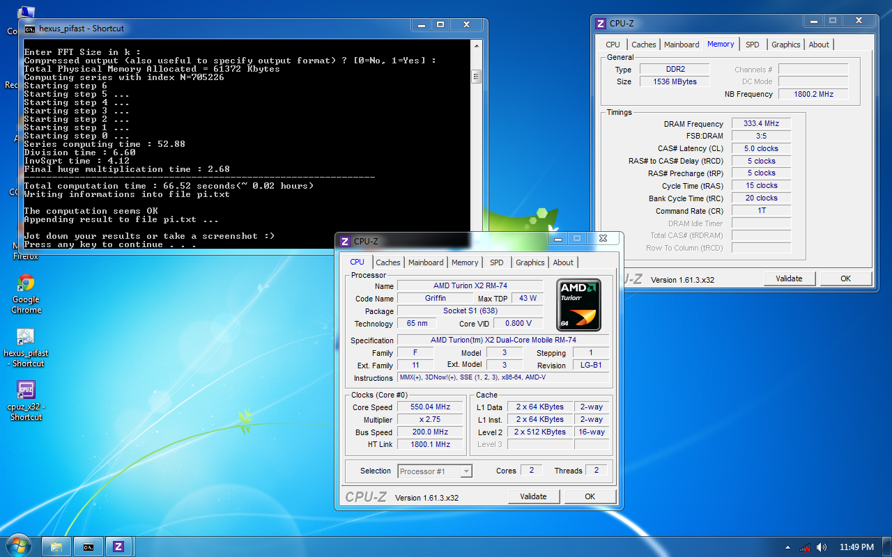Click the Multiplier x 2.75 value
The height and width of the screenshot is (557, 892).
(x=430, y=420)
